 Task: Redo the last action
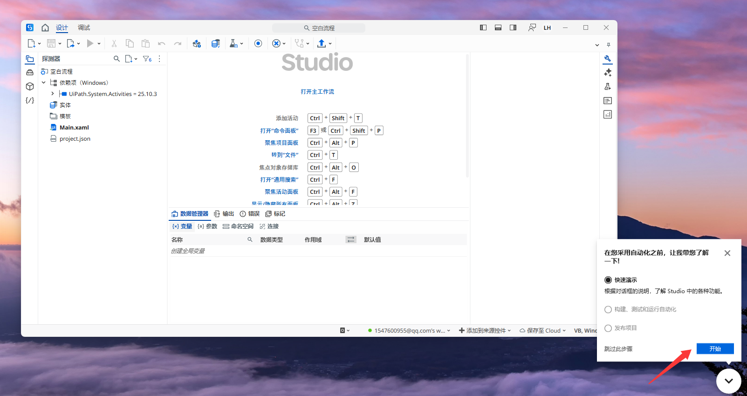coord(178,43)
